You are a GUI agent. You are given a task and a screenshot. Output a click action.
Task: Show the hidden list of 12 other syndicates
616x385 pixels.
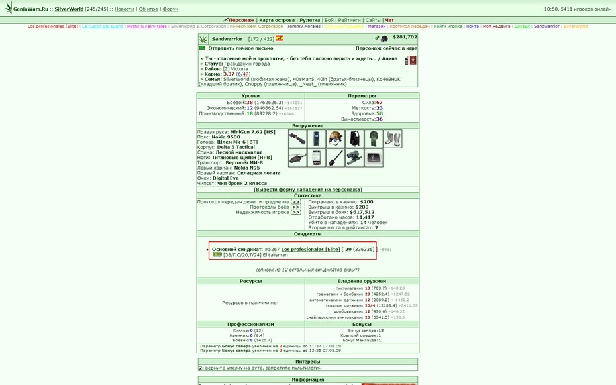307,270
